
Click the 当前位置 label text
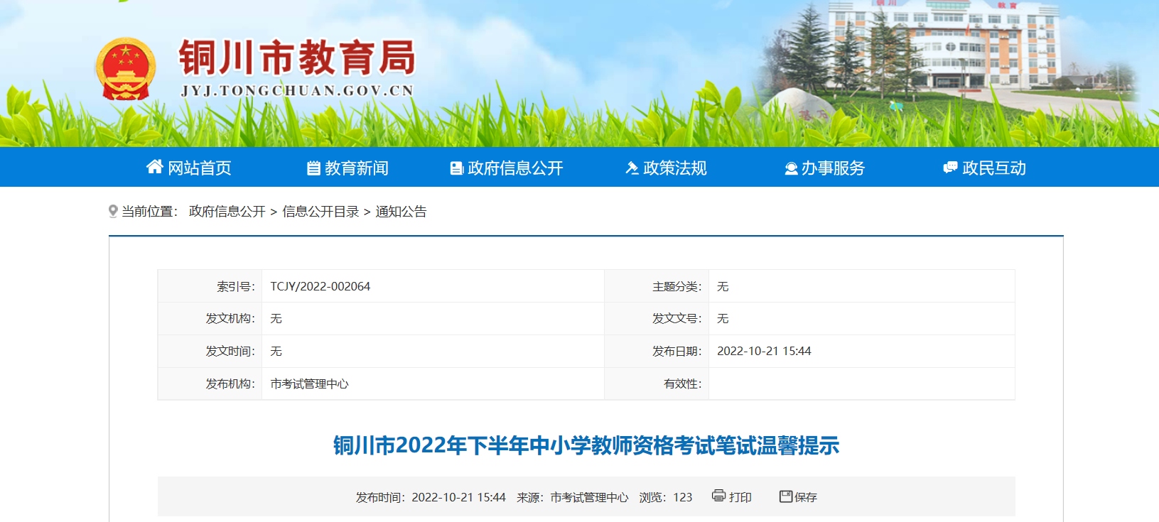(x=150, y=212)
